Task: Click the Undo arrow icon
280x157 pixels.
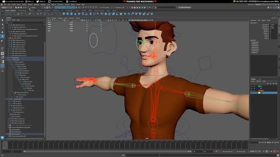Action: click(24, 7)
